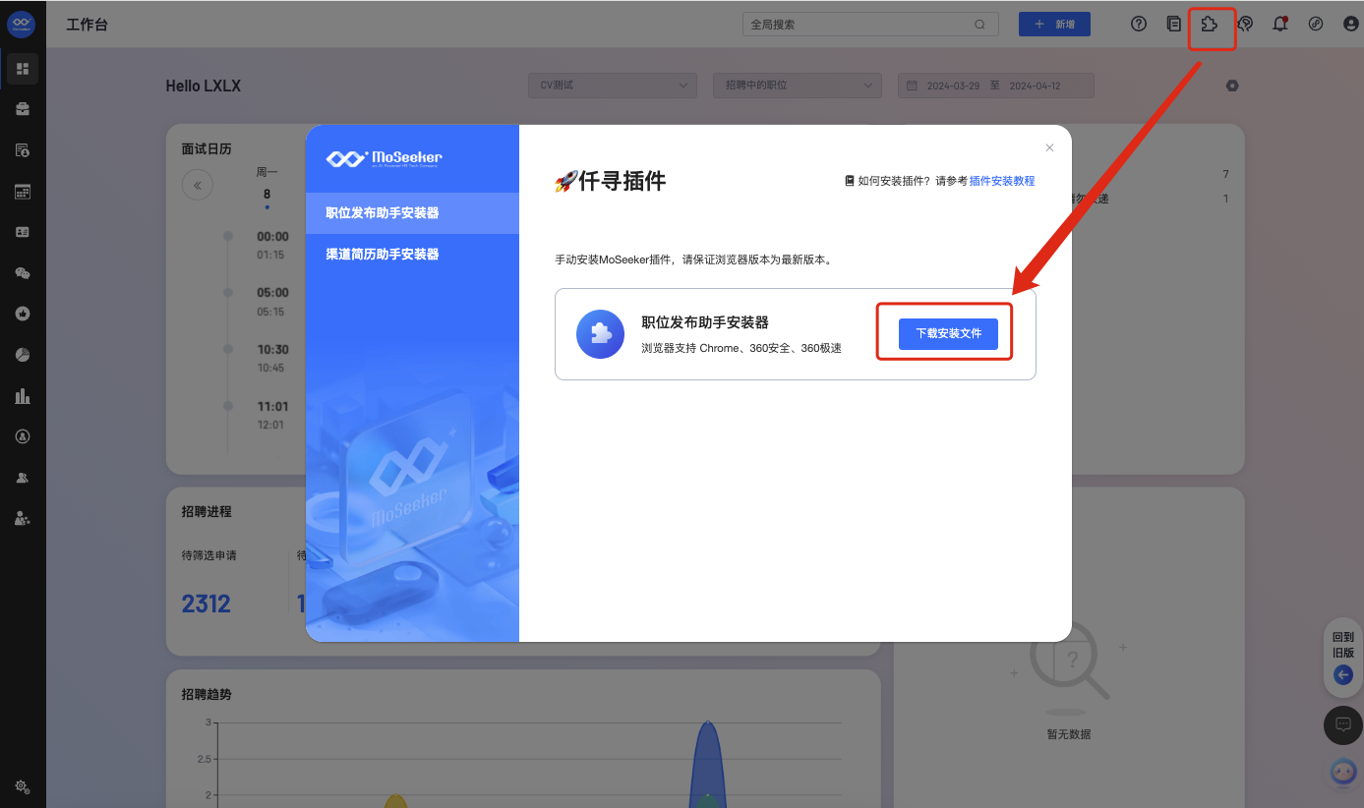Click the 招聘趋势 heading
Image resolution: width=1364 pixels, height=808 pixels.
tap(207, 695)
